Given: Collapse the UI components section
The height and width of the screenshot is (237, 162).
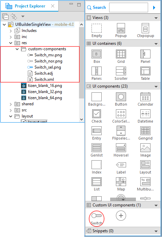Looking at the screenshot, I should tap(156, 87).
